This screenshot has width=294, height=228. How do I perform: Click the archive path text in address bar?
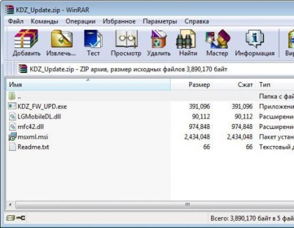[129, 69]
